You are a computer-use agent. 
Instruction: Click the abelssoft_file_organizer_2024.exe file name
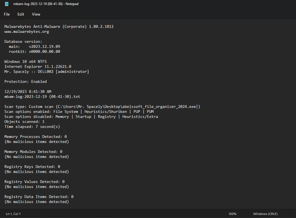(x=159, y=107)
